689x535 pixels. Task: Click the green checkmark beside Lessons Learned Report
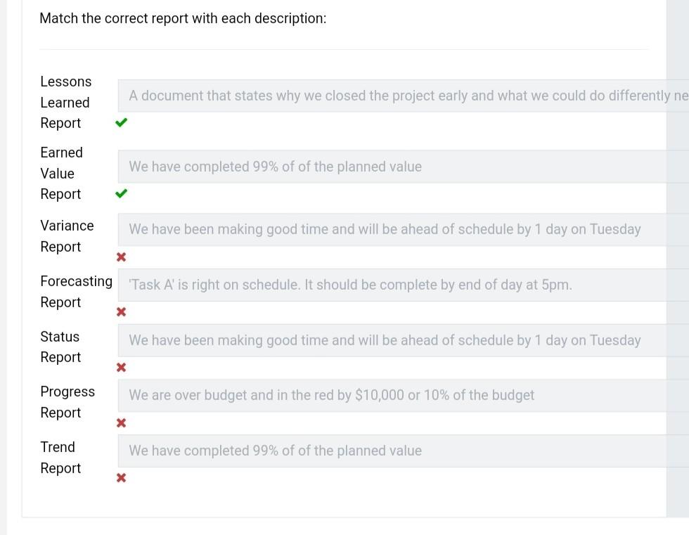[121, 122]
